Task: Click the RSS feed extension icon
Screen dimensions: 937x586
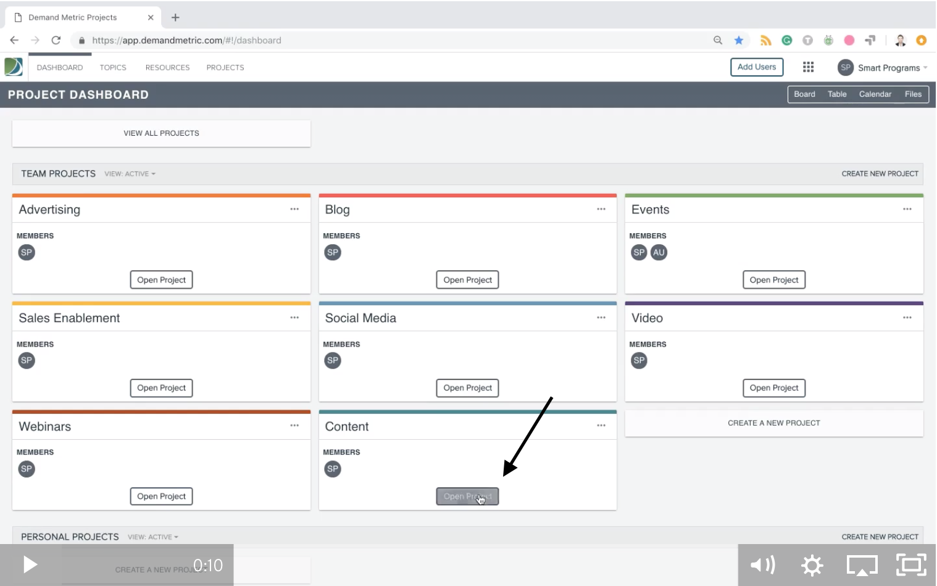Action: coord(766,40)
